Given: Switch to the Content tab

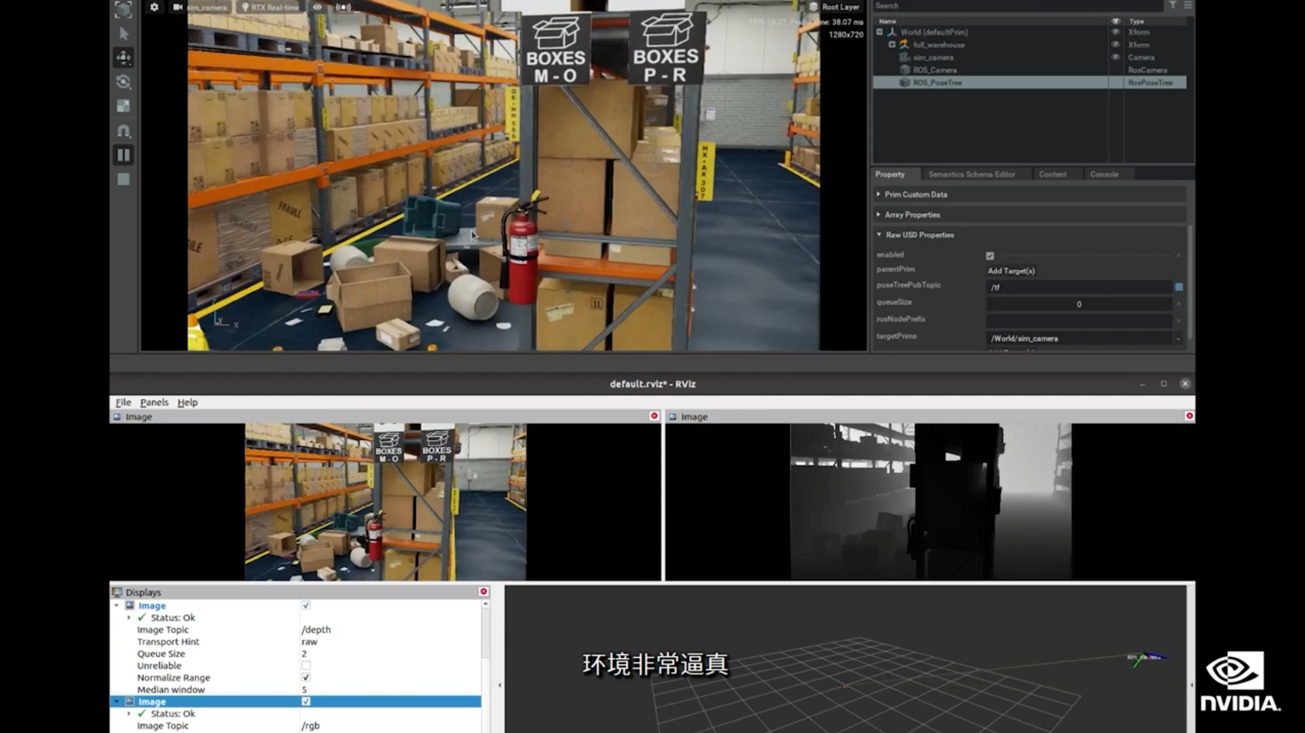Looking at the screenshot, I should click(1052, 174).
